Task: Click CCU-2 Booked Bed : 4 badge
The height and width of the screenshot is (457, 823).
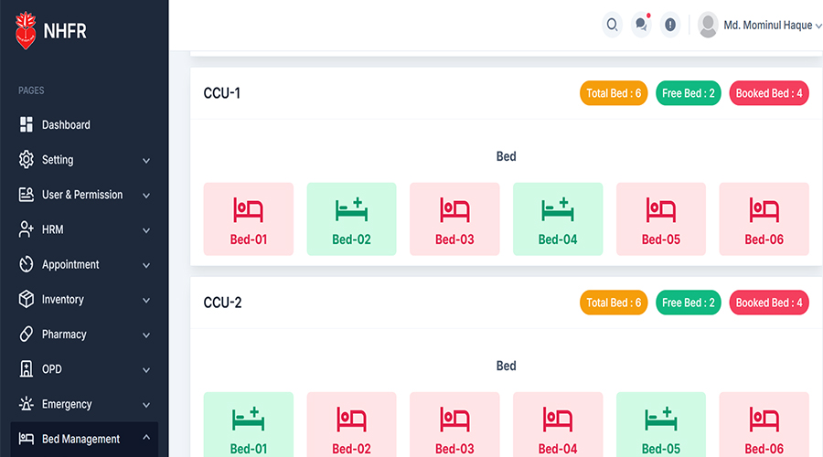Action: (769, 303)
